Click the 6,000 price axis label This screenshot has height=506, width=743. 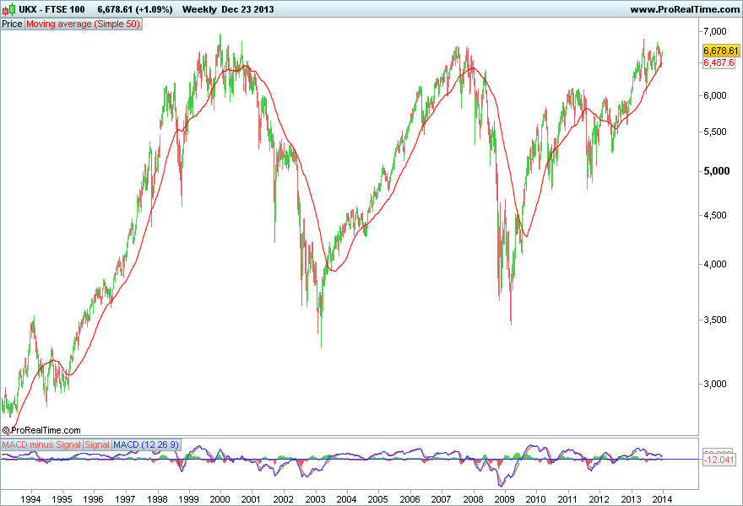[x=715, y=95]
